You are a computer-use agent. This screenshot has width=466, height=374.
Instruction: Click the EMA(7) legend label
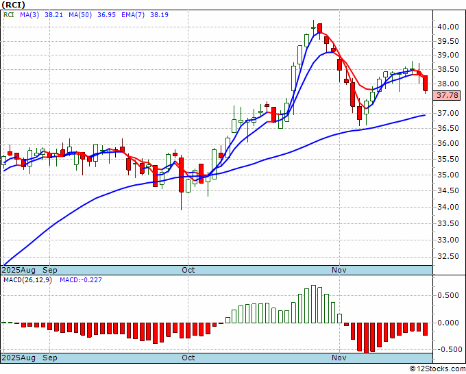click(133, 14)
